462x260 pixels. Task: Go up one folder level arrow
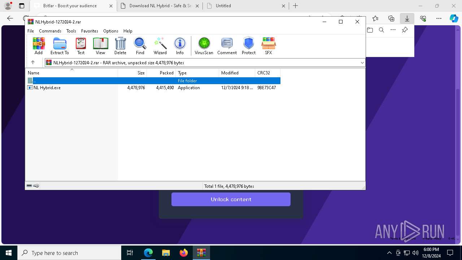[x=33, y=62]
